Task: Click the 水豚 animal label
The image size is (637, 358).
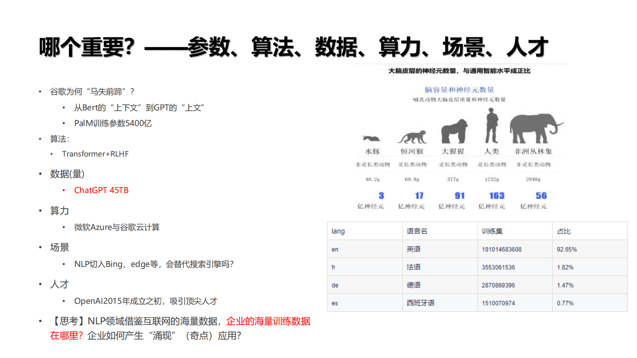Action: pyautogui.click(x=372, y=151)
